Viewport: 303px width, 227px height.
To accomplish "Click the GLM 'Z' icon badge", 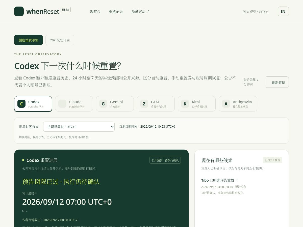I will tap(144, 104).
